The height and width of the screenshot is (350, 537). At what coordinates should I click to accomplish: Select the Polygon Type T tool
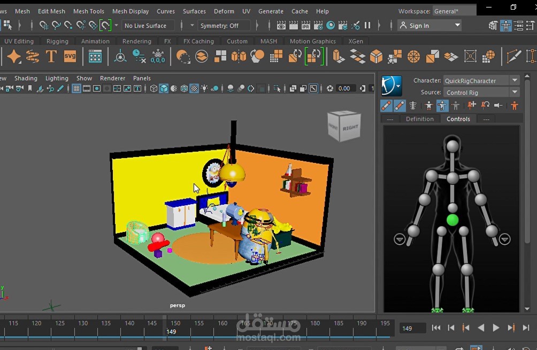(x=51, y=56)
